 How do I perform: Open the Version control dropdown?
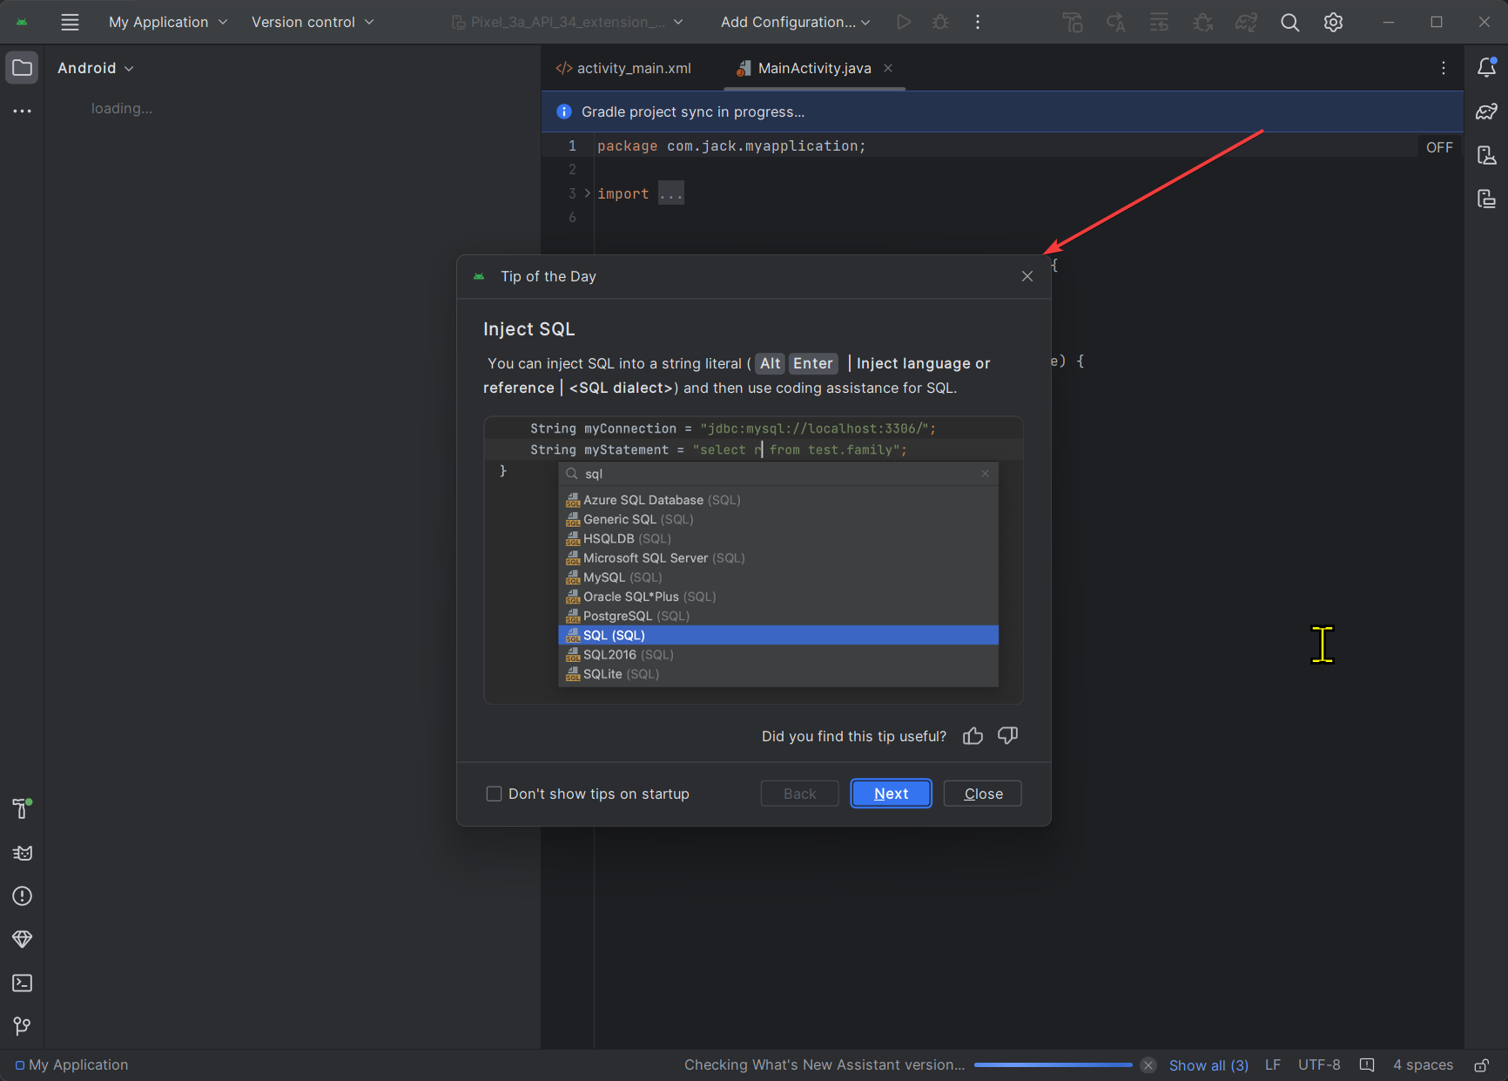[313, 22]
